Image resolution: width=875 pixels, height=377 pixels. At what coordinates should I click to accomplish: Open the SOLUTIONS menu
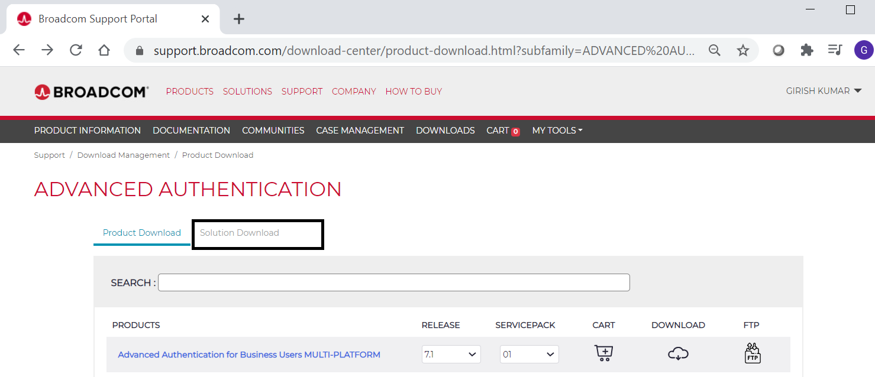(247, 92)
